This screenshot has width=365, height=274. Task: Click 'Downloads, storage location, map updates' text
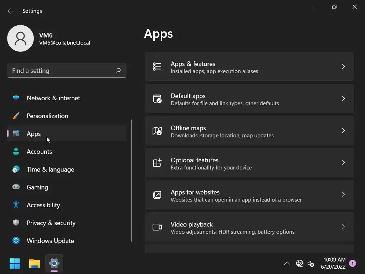pyautogui.click(x=222, y=136)
